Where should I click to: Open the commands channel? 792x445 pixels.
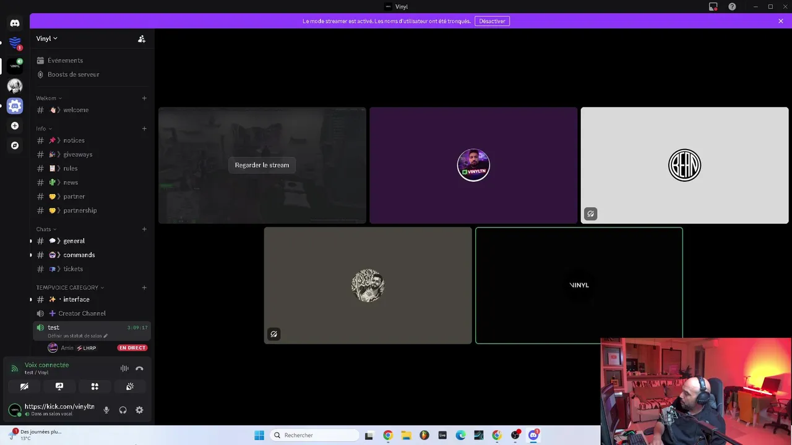coord(92,255)
